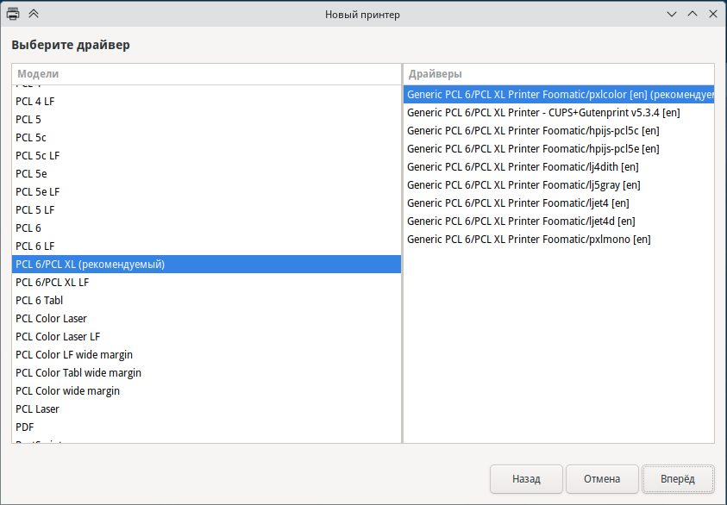
Task: Pick the PDF model from list
Action: click(25, 427)
